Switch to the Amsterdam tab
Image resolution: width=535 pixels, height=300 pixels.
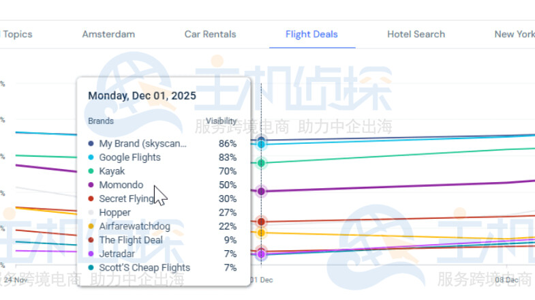click(108, 34)
